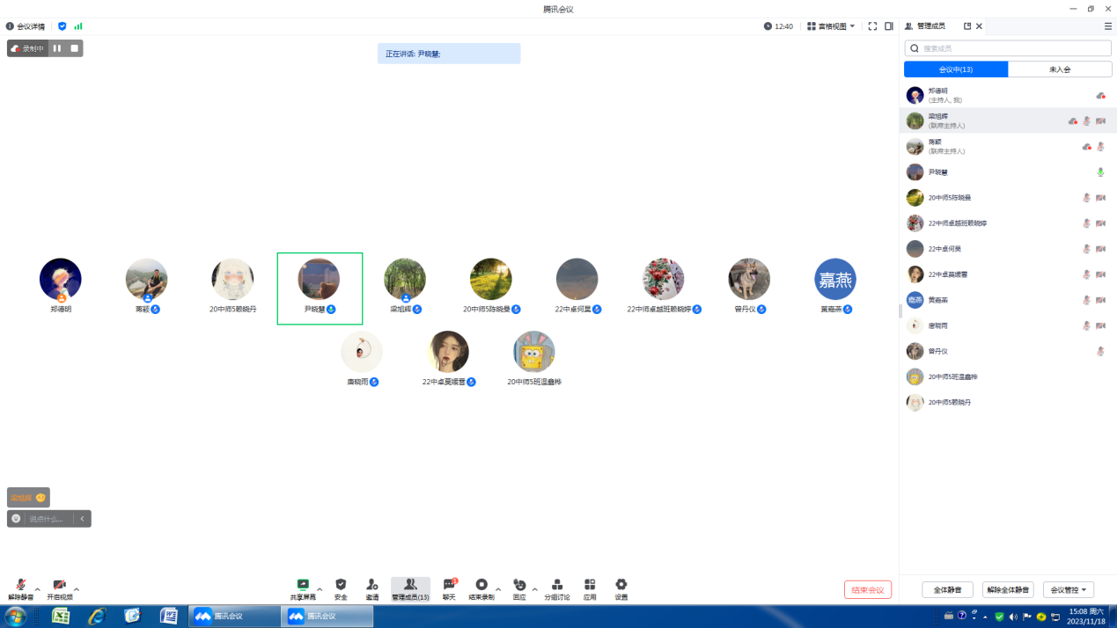The image size is (1117, 628).
Task: Toggle the side panel layout icon
Action: 889,26
